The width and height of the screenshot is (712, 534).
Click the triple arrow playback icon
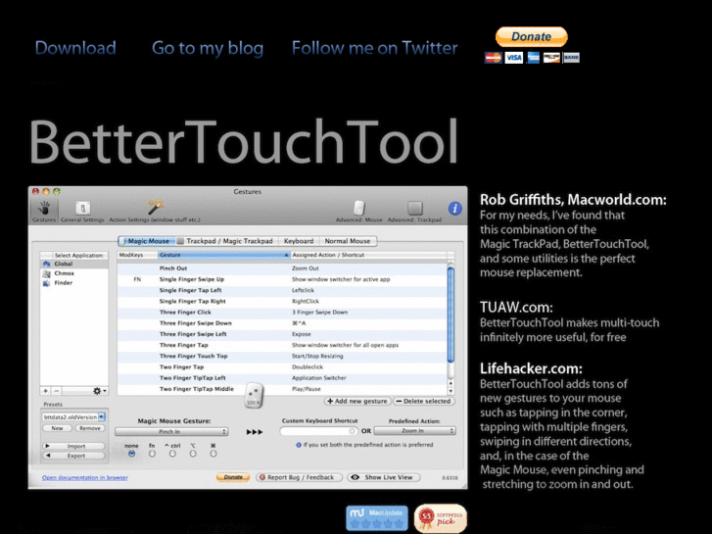255,432
